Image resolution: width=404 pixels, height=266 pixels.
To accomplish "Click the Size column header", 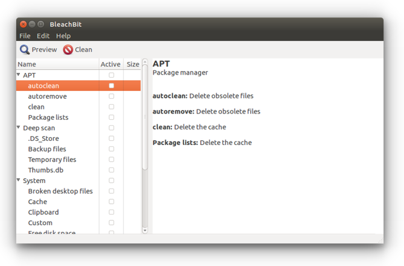I will click(x=133, y=64).
